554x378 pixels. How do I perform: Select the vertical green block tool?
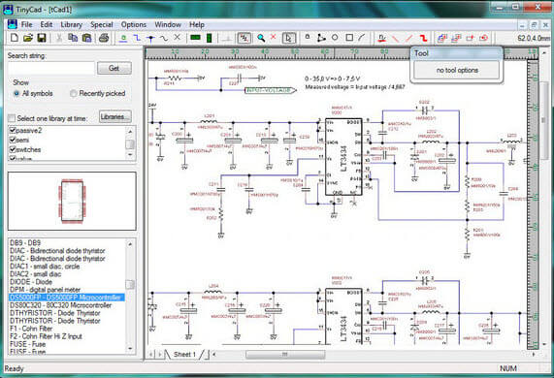[209, 38]
